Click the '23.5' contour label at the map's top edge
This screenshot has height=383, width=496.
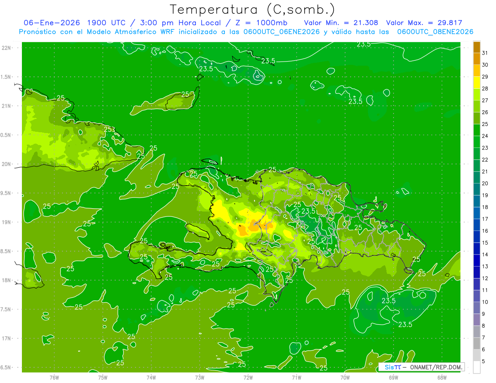[364, 44]
